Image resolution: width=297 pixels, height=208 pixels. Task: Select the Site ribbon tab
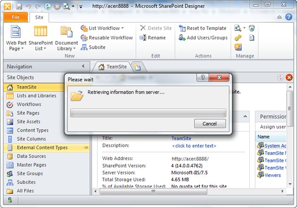coord(39,18)
